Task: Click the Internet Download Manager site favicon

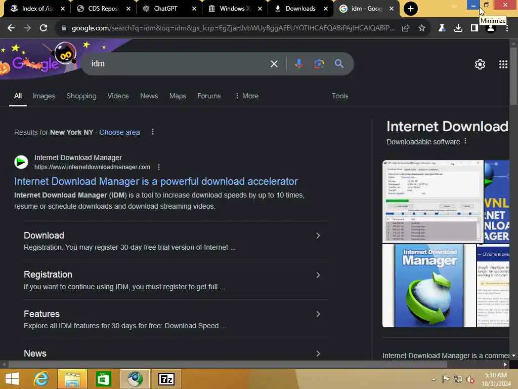Action: pyautogui.click(x=21, y=162)
